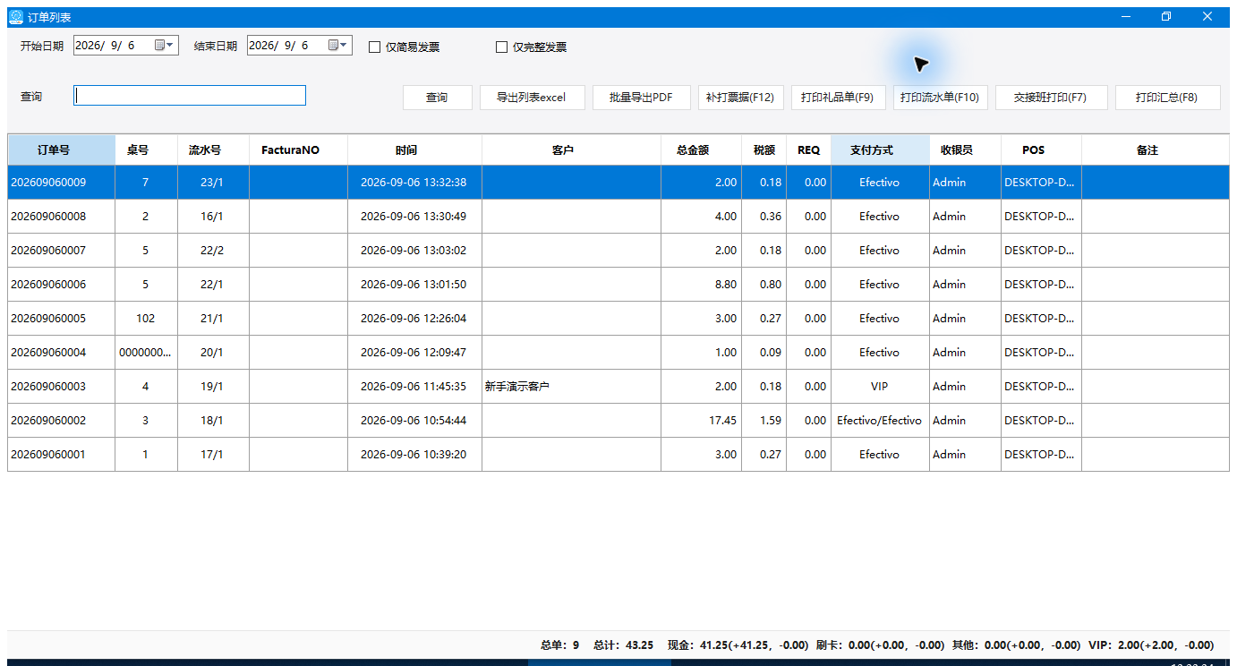Select order 202609060001 cell
This screenshot has width=1237, height=666.
click(x=61, y=454)
